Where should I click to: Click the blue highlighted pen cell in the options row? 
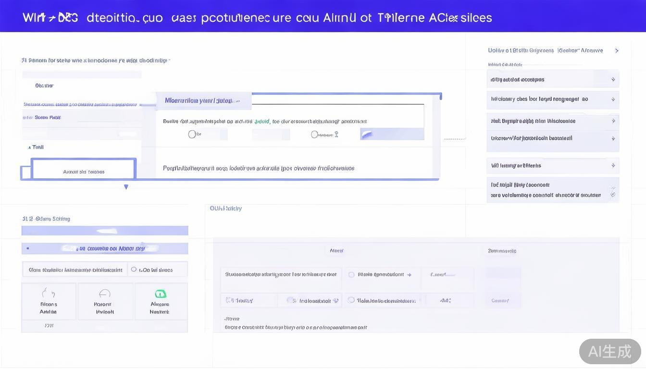pyautogui.click(x=392, y=134)
